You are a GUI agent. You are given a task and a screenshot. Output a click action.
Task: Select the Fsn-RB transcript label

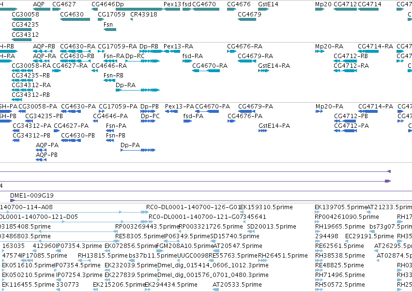(113, 76)
